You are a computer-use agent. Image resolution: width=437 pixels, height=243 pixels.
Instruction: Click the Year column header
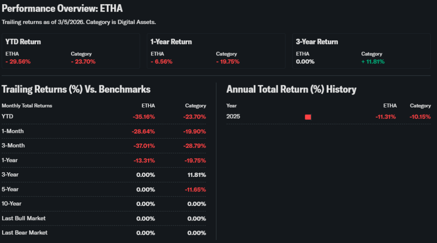coord(231,105)
